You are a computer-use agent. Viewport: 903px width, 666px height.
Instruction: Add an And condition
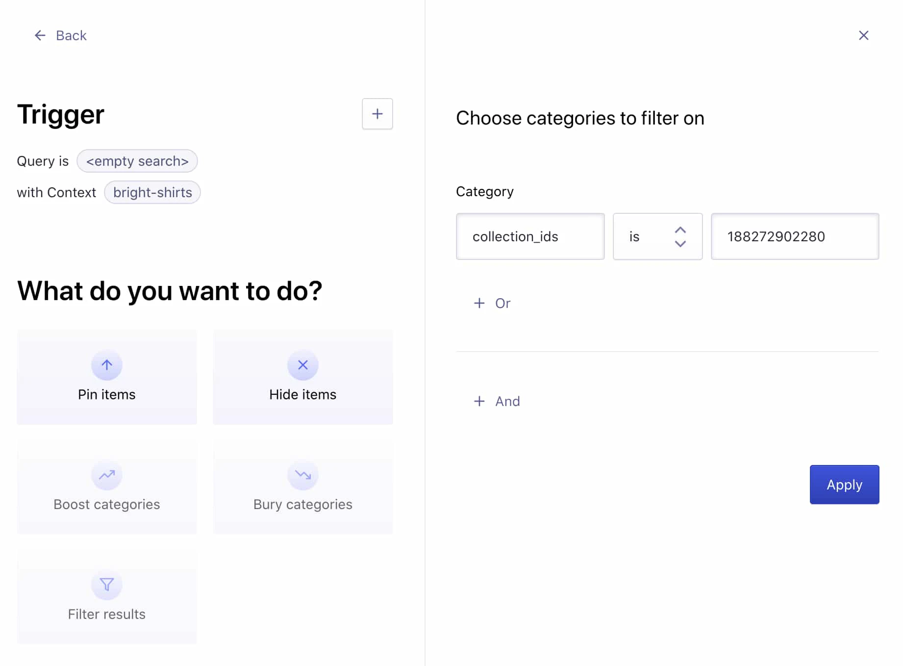click(497, 401)
